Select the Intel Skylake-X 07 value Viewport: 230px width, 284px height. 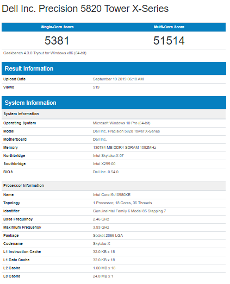[108, 156]
